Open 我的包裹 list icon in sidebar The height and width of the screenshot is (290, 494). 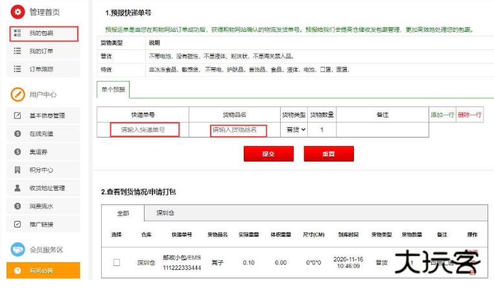point(18,33)
